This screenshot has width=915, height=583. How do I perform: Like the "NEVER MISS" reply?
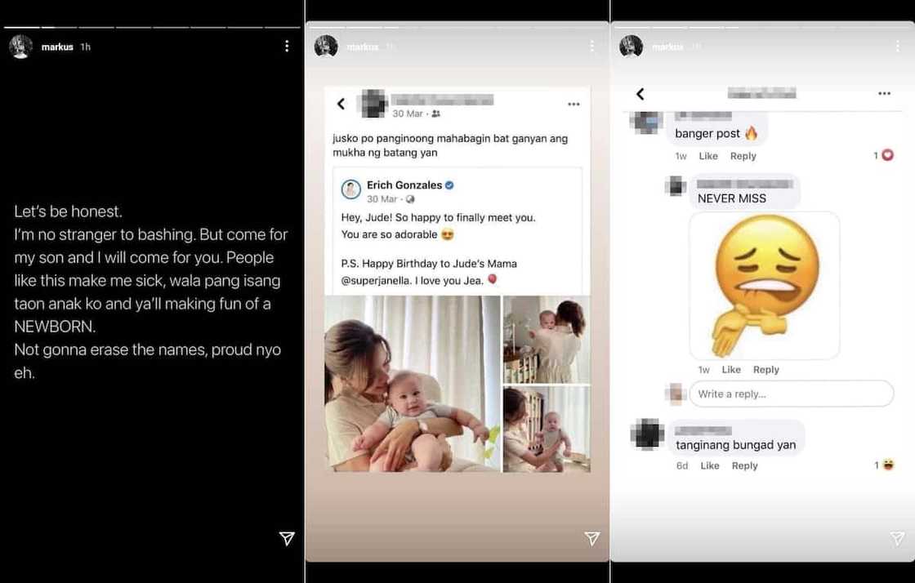731,370
